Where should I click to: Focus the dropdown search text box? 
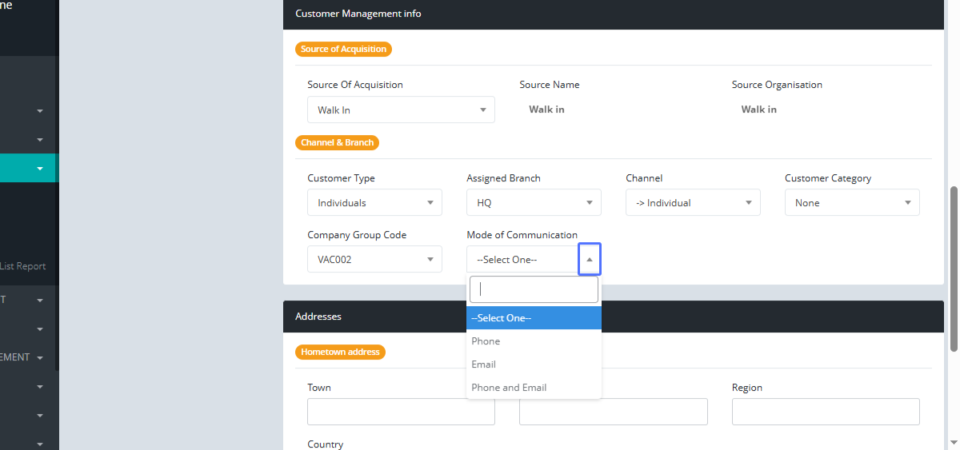pyautogui.click(x=534, y=290)
